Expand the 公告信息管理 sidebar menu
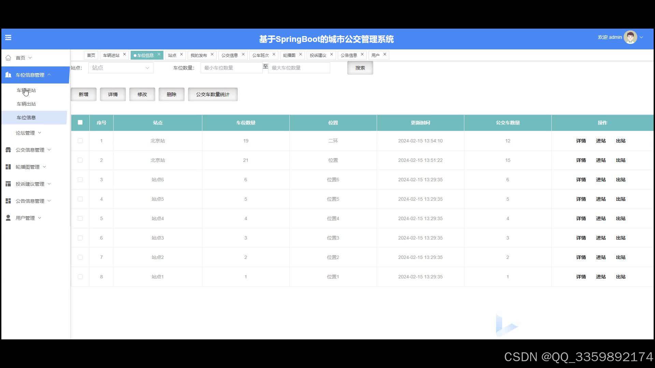Viewport: 655px width, 368px height. [49, 201]
